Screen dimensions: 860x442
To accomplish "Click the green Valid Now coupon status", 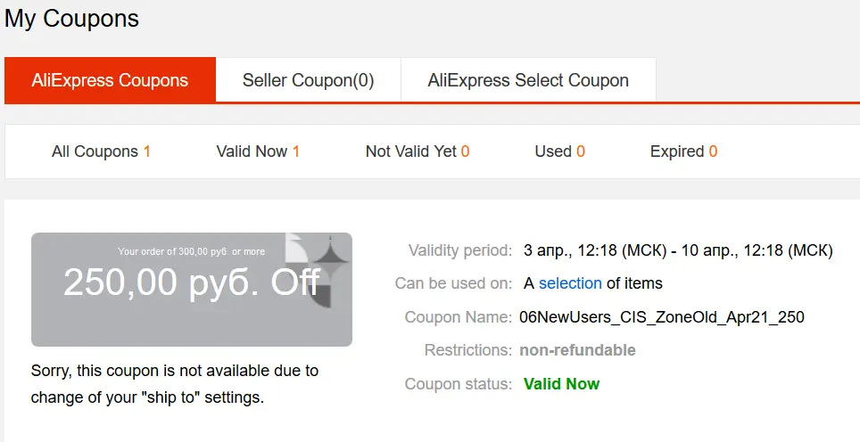I will (x=562, y=384).
